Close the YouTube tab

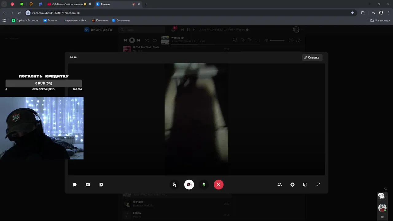(x=90, y=4)
